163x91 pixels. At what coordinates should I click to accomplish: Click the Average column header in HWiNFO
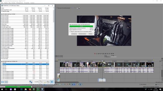(x=47, y=8)
